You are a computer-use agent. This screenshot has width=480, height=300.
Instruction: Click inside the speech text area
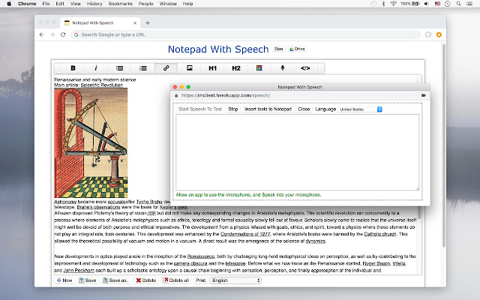pyautogui.click(x=297, y=152)
